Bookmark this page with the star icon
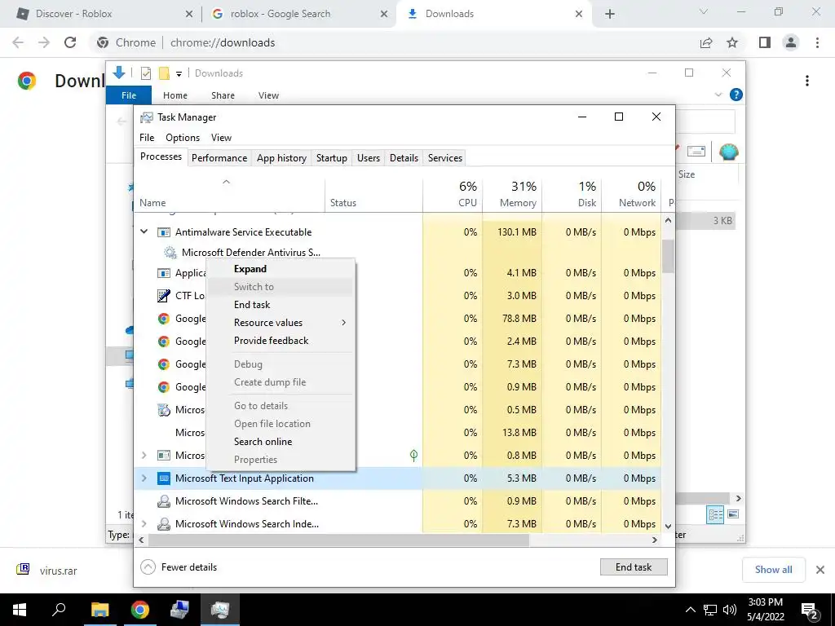 (732, 42)
